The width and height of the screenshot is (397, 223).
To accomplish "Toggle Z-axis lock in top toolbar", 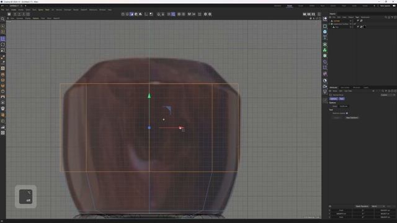I will [x=24, y=14].
